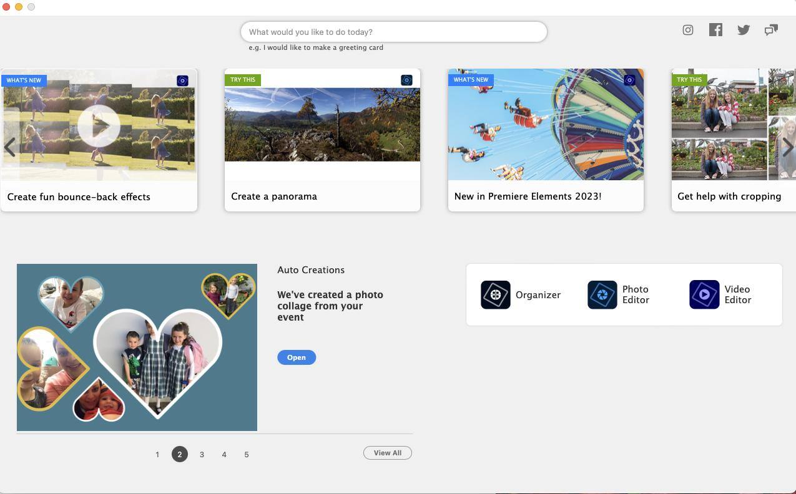This screenshot has width=796, height=494.
Task: Switch to Auto Creations page 4
Action: 224,455
